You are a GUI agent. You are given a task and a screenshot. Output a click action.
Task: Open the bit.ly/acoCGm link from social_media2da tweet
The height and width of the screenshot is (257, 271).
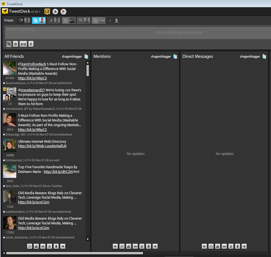tap(34, 228)
